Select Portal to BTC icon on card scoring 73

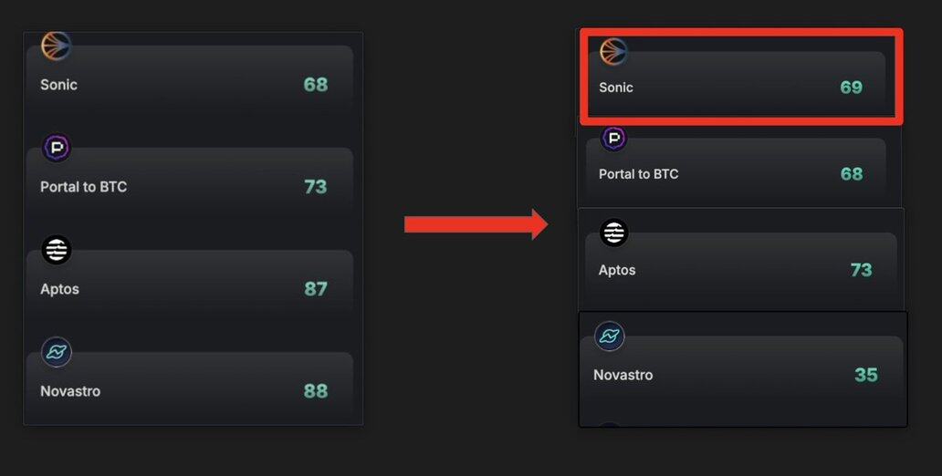pos(57,148)
